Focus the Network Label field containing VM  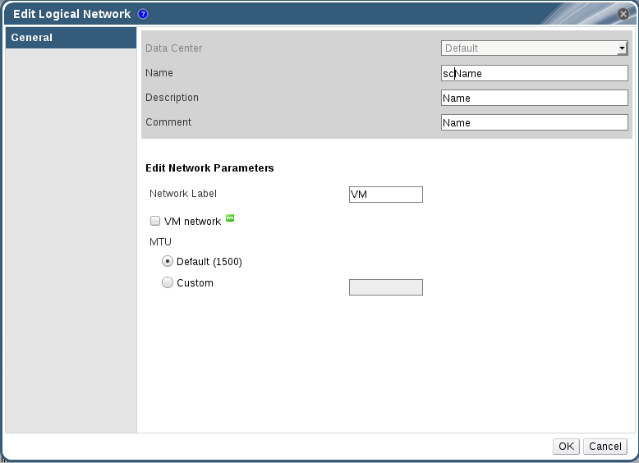coord(385,195)
